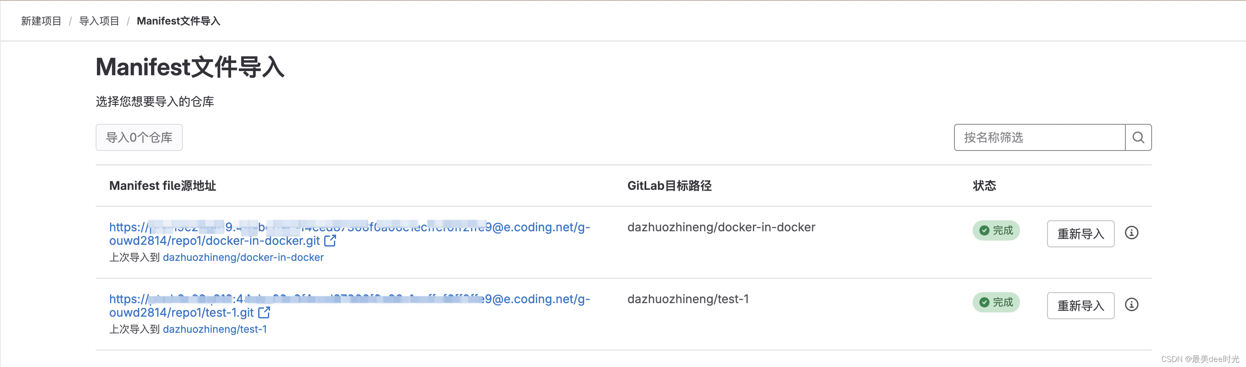Open external link icon for test-1.git

[x=264, y=312]
